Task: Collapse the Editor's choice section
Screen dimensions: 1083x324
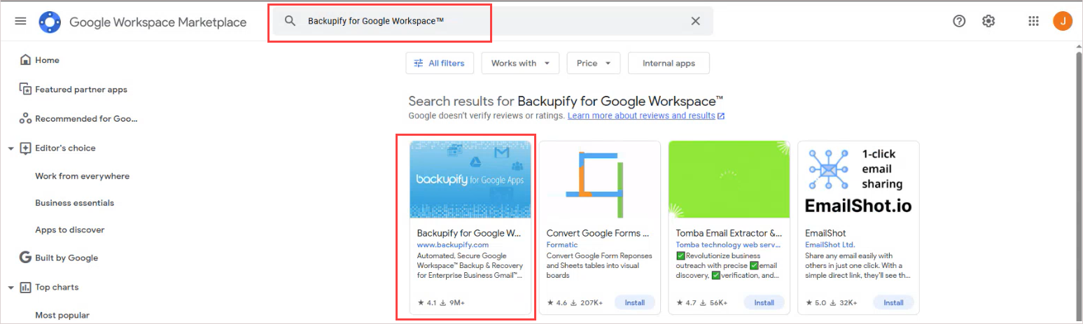Action: (11, 148)
